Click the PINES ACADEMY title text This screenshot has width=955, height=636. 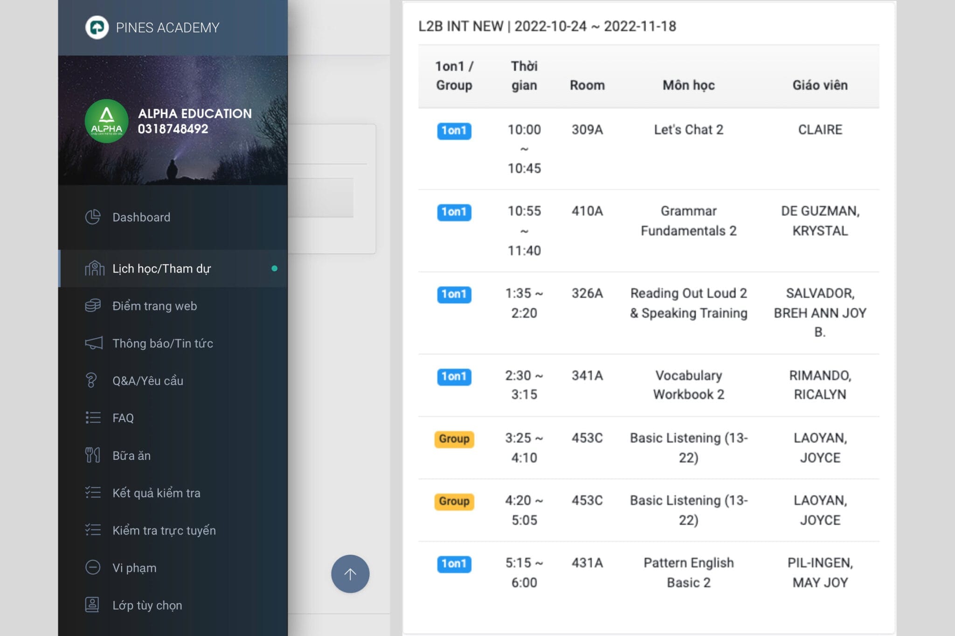[167, 28]
